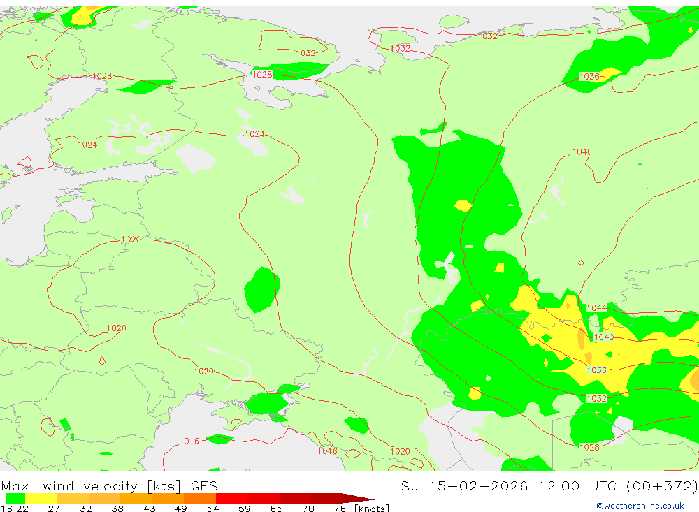
Task: Click the legend value 54
Action: pos(212,509)
